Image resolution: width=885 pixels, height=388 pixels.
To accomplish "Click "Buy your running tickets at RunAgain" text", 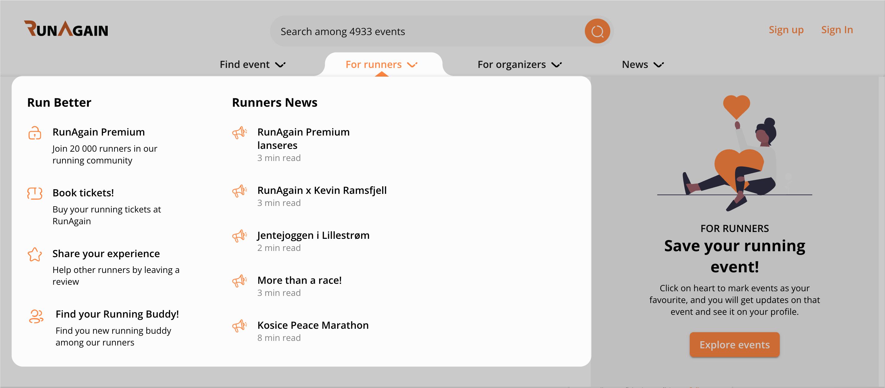I will click(106, 215).
